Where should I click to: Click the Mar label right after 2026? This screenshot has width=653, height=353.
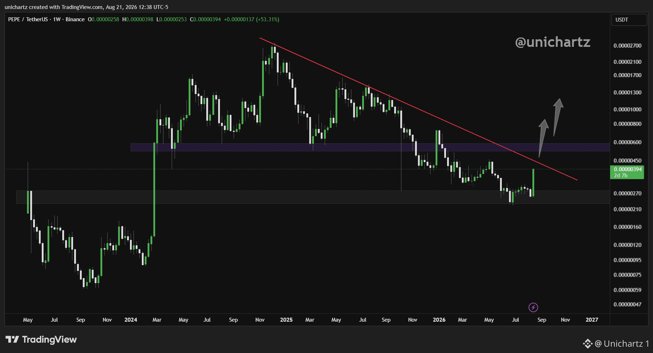463,320
